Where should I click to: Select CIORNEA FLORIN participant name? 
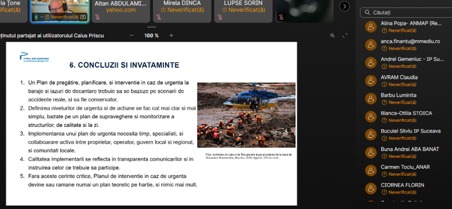click(402, 185)
